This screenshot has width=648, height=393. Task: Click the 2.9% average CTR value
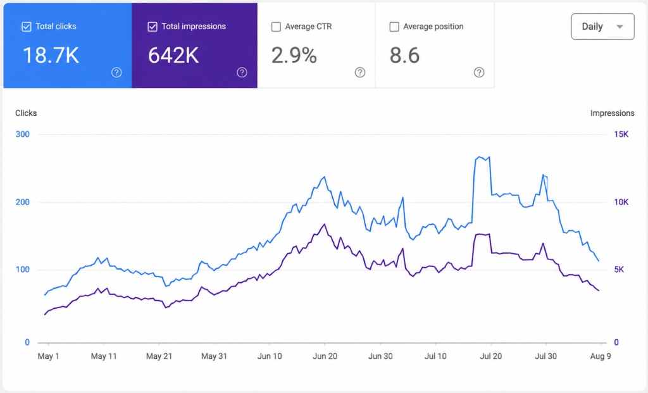(x=294, y=56)
